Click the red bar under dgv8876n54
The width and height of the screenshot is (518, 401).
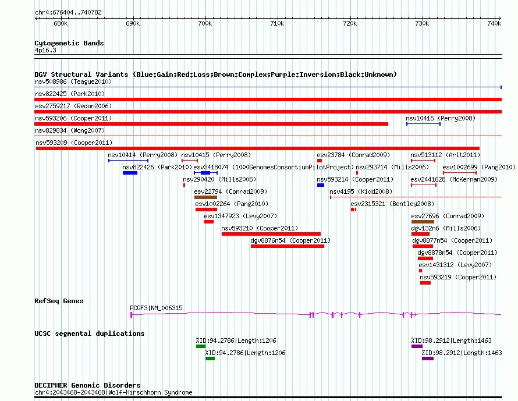pos(288,246)
